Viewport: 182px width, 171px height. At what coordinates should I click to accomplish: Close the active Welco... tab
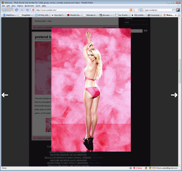(x=176, y=15)
